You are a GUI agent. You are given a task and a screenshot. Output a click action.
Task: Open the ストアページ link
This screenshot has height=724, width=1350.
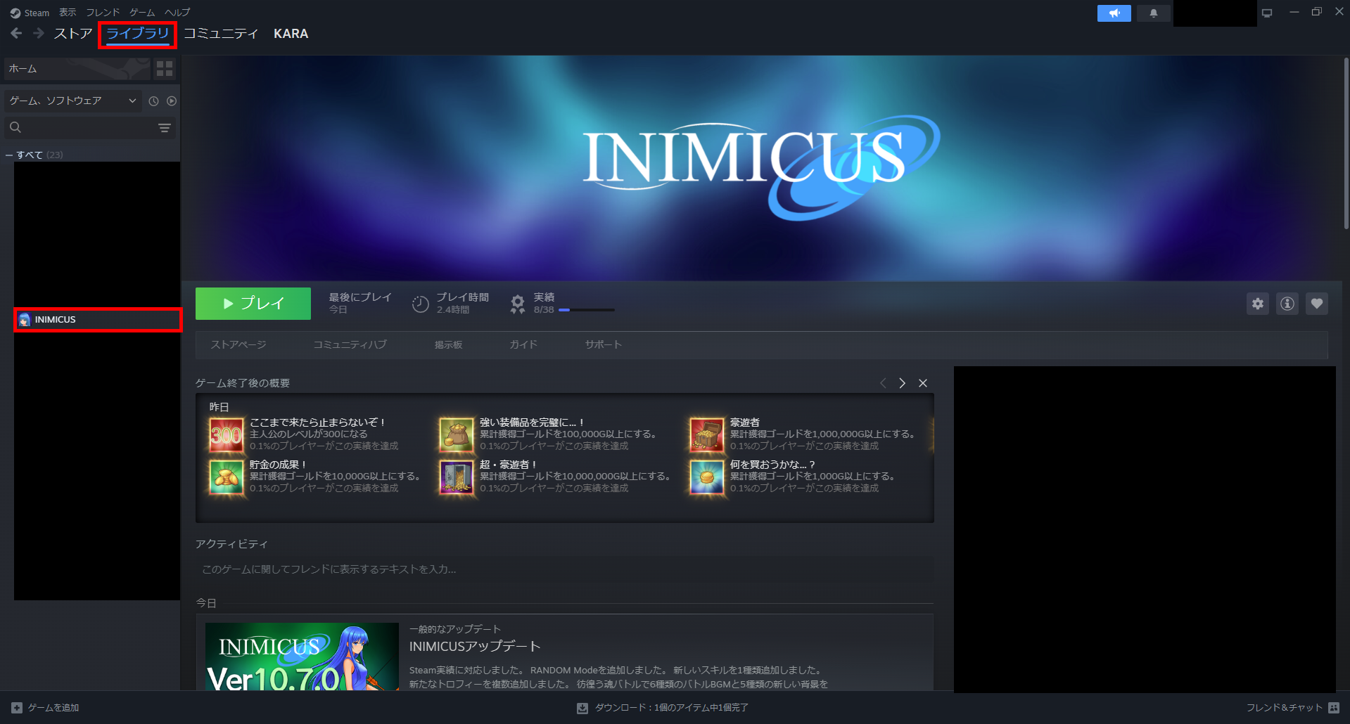238,344
